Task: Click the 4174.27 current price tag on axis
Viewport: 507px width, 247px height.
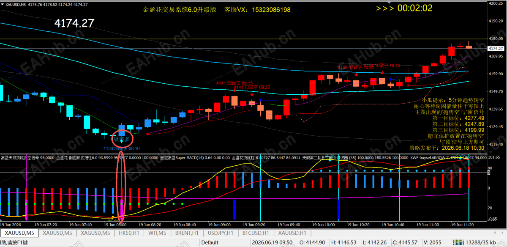Action: point(496,48)
